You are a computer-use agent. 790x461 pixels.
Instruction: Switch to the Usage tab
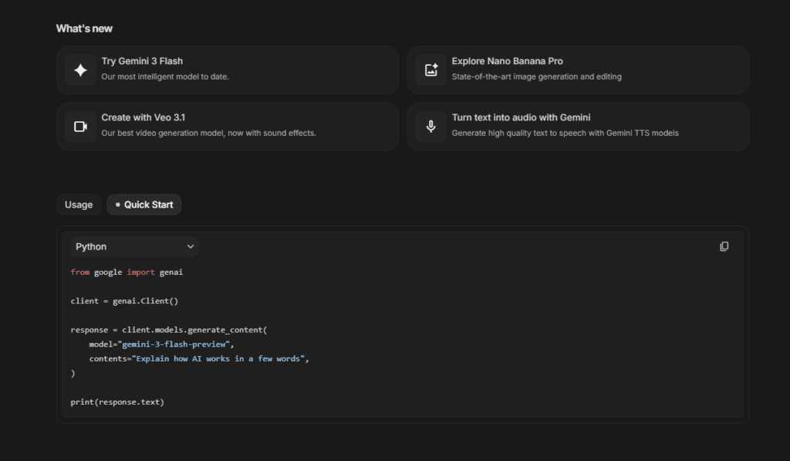(78, 205)
